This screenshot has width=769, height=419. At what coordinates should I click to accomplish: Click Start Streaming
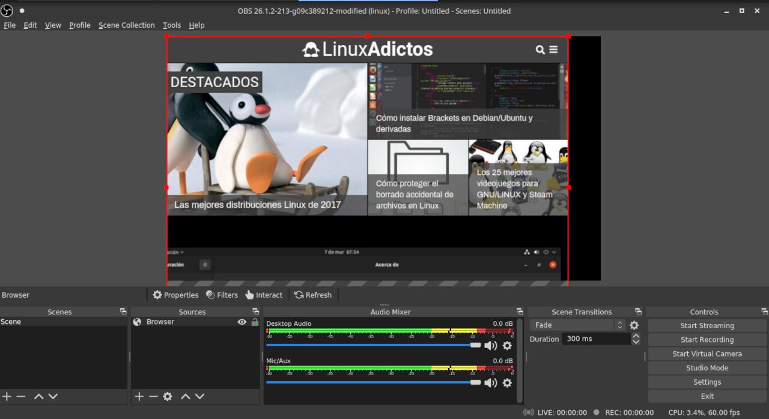coord(707,325)
